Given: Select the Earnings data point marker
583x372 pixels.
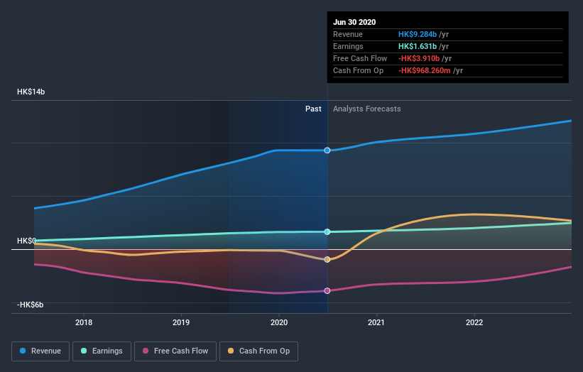Looking at the screenshot, I should point(327,232).
